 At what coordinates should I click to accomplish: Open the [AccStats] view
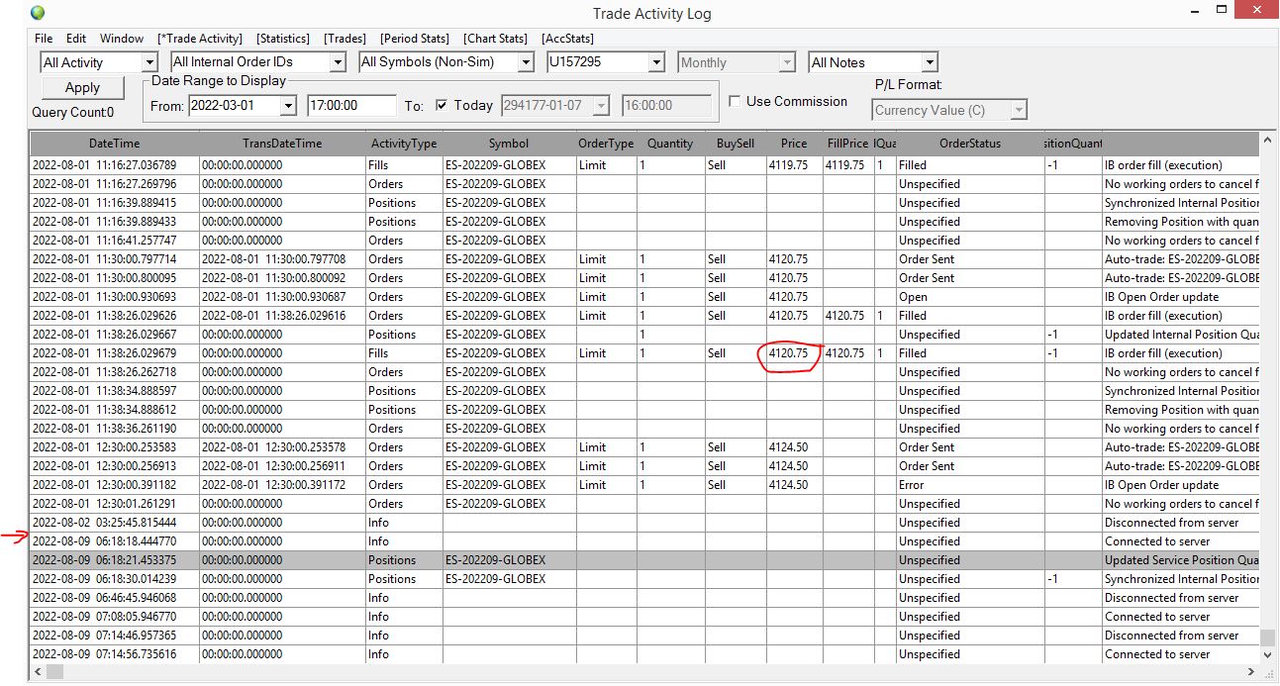[567, 39]
